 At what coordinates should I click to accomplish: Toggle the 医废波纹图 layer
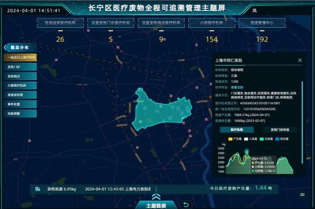pyautogui.click(x=20, y=95)
